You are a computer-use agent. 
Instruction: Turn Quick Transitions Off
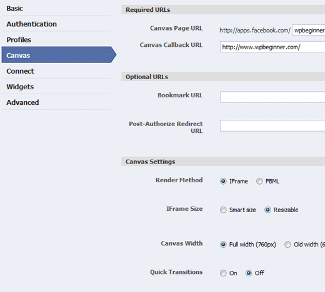[x=249, y=273]
